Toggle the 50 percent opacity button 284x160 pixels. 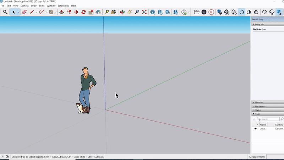click(x=227, y=12)
